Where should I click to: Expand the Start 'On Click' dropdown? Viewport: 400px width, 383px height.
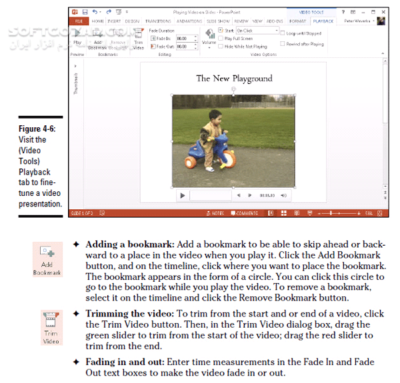276,31
